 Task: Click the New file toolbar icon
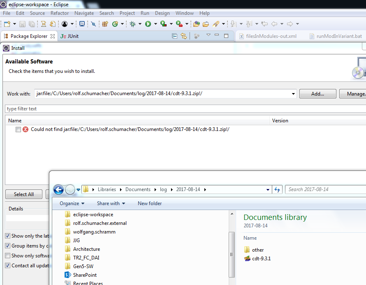coord(7,24)
